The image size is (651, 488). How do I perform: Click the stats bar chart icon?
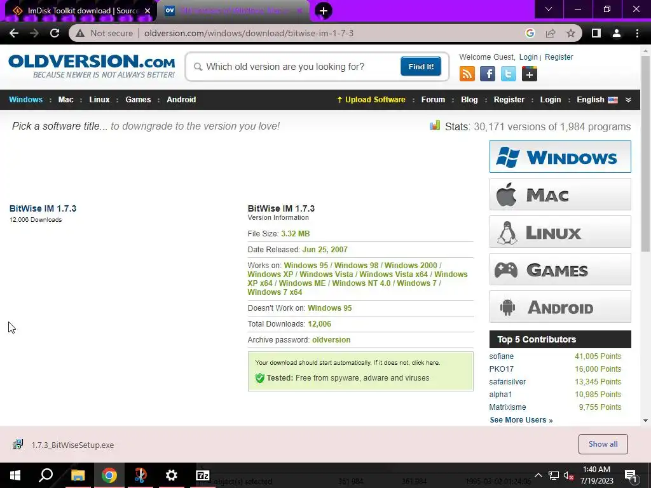(435, 125)
